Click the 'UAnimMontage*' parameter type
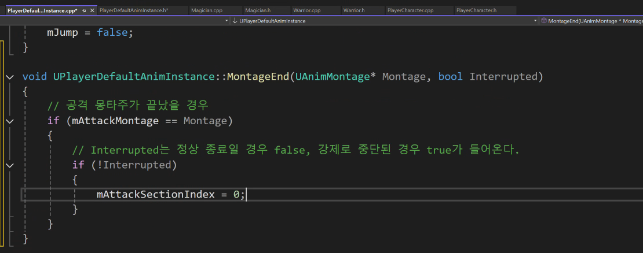This screenshot has width=643, height=253. pos(336,76)
